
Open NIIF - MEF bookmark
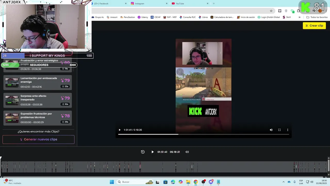pos(170,17)
